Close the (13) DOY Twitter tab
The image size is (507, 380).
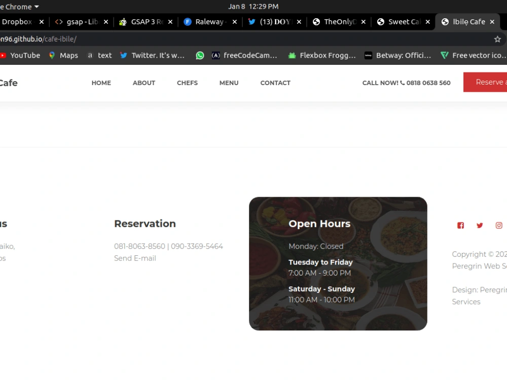point(299,22)
